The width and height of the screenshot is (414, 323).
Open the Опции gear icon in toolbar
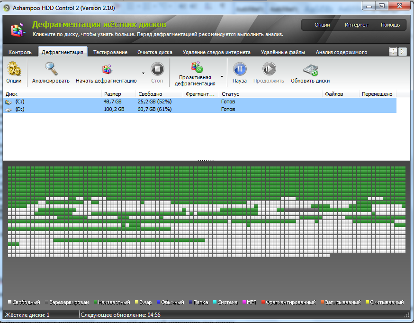pyautogui.click(x=14, y=69)
